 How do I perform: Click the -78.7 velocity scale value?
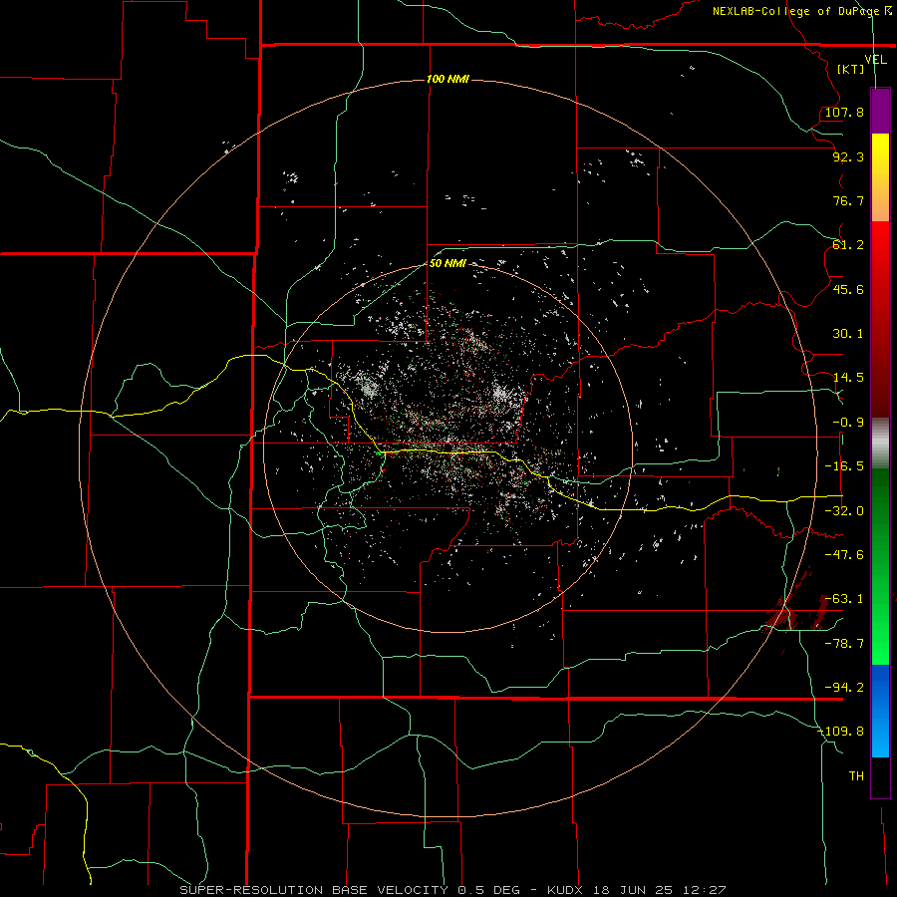point(844,644)
